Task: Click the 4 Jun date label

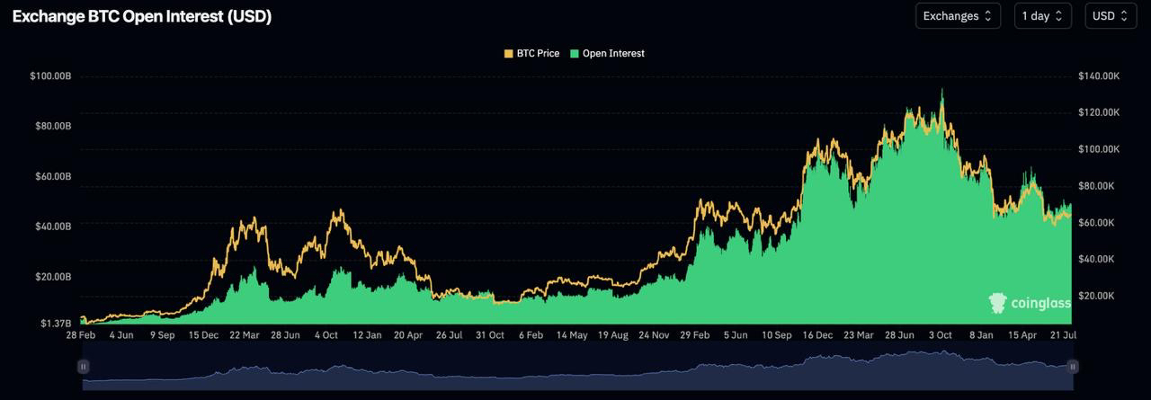Action: coord(121,334)
